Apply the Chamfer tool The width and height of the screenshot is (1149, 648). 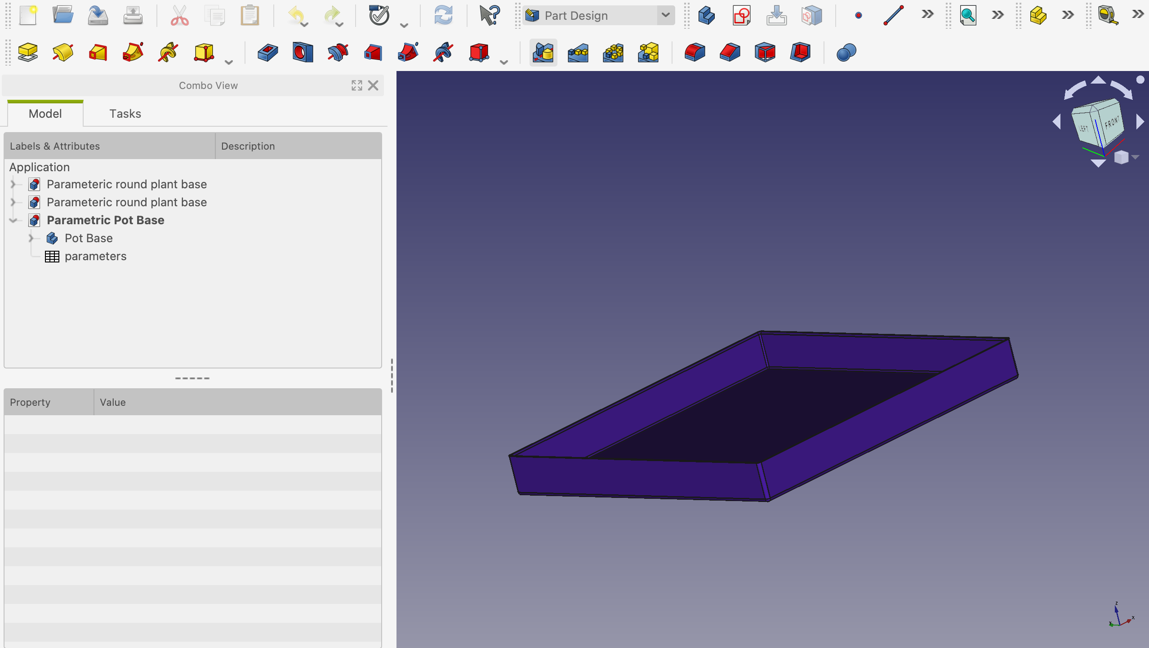coord(730,53)
